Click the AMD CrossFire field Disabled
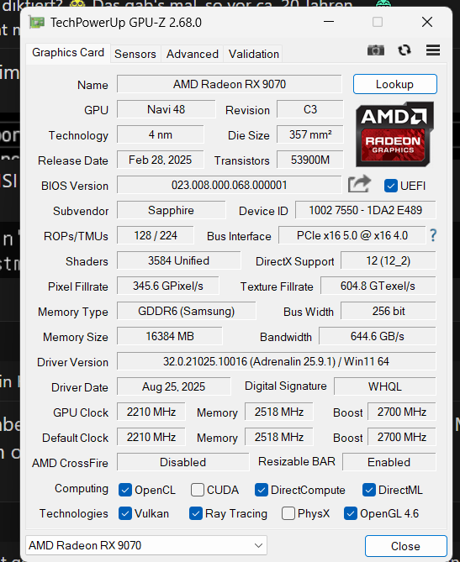This screenshot has height=562, width=460. point(183,462)
